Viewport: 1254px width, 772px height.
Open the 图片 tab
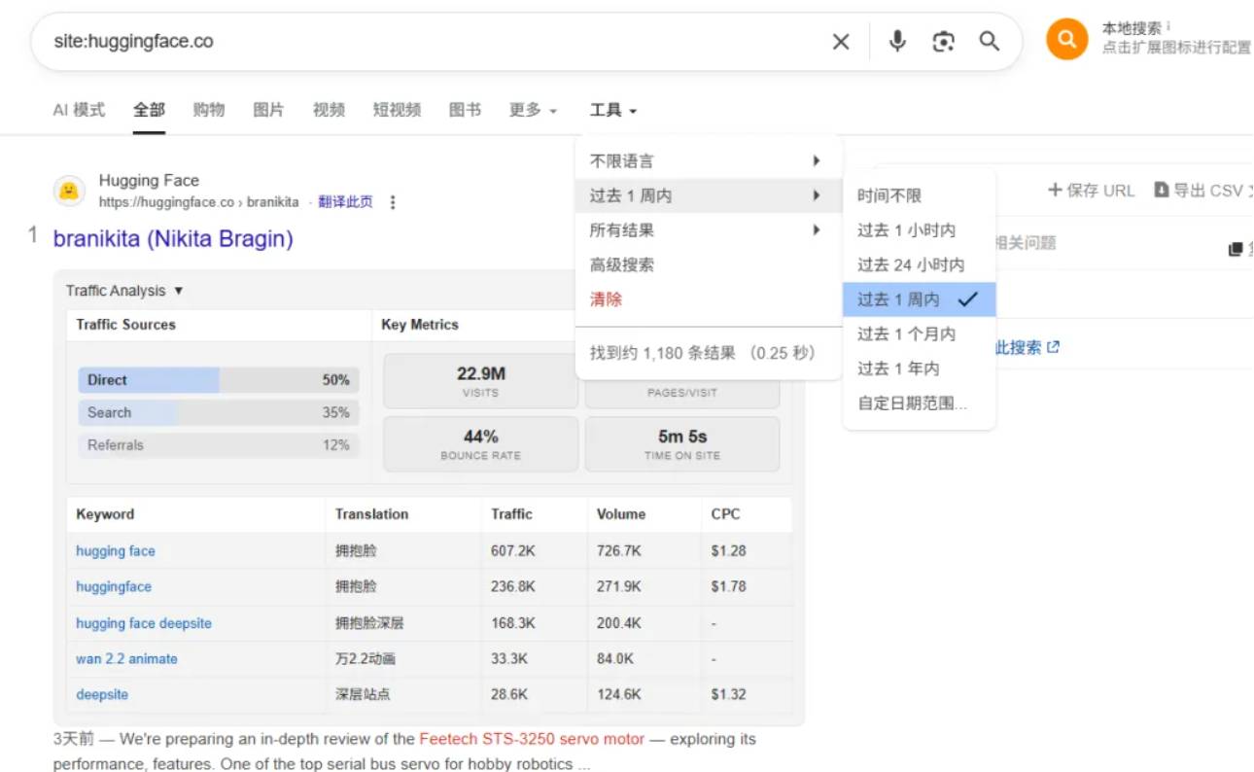tap(269, 110)
